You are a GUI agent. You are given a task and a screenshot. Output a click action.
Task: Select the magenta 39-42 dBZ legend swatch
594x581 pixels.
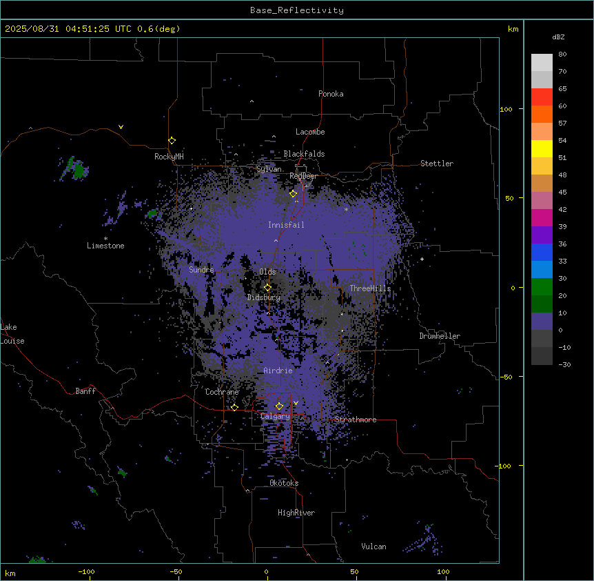(542, 217)
